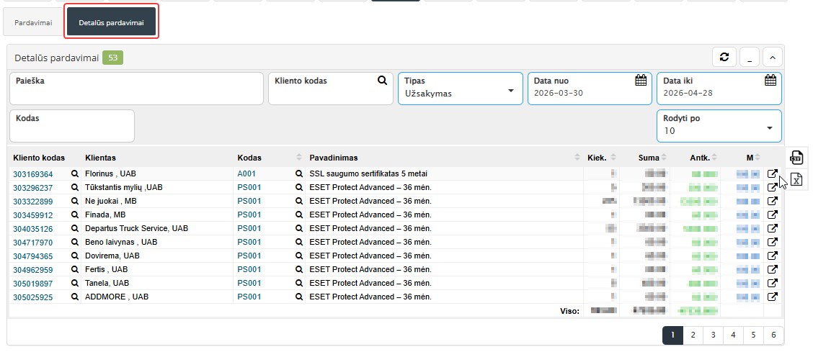Go to page 2 of results
The image size is (813, 352).
693,335
